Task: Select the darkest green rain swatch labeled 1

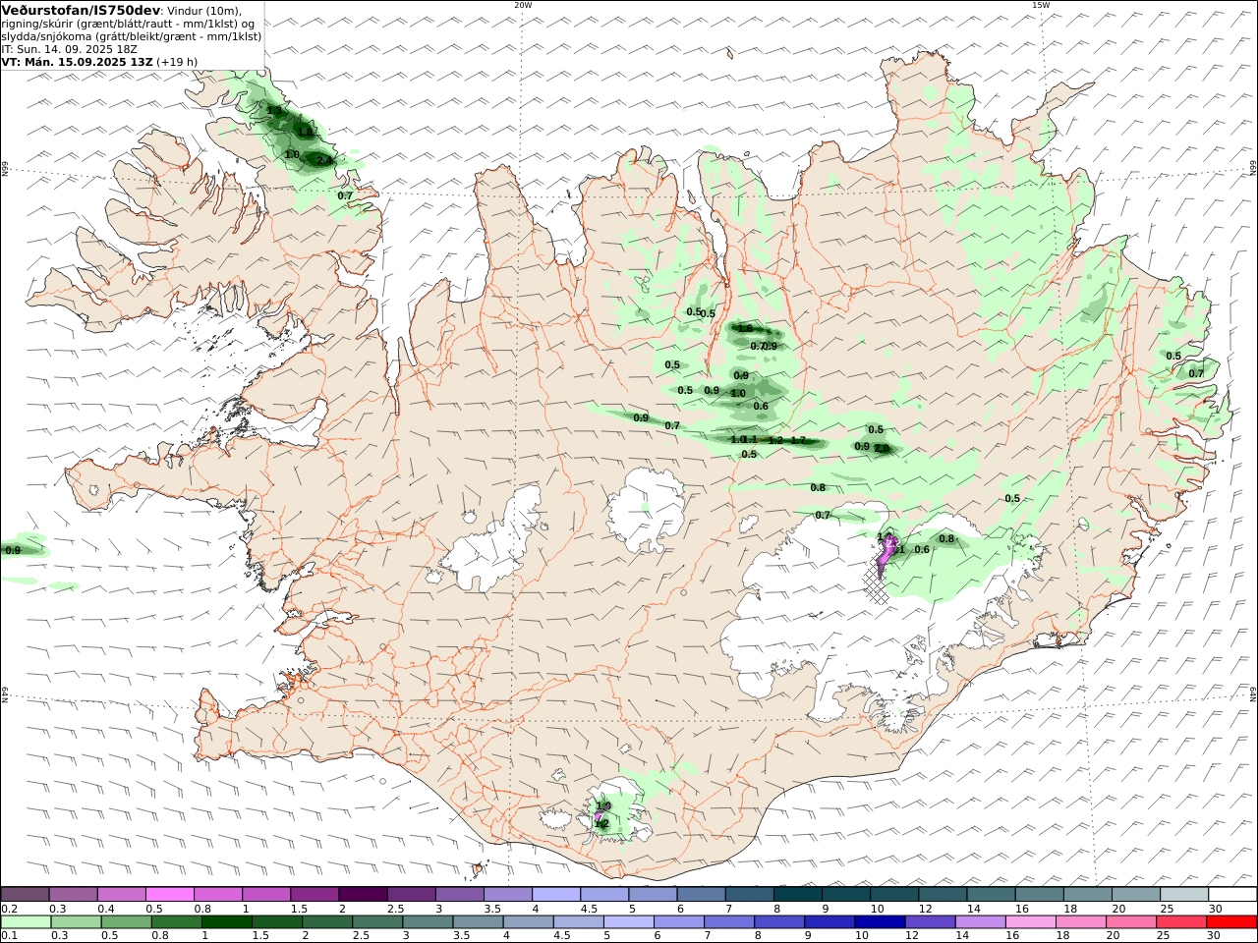Action: point(227,921)
